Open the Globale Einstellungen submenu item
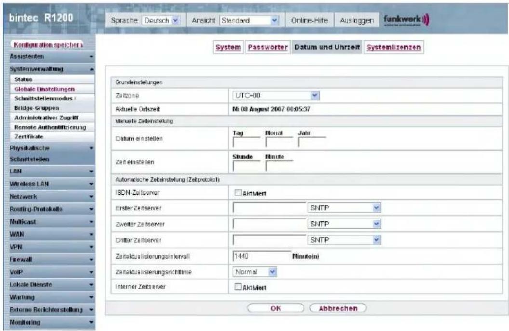 tap(52, 89)
